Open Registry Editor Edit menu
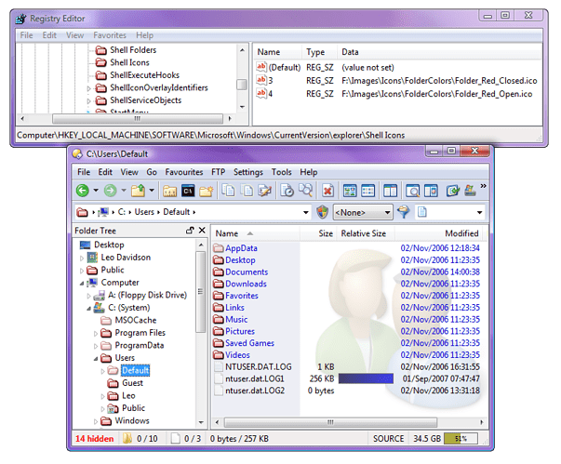This screenshot has height=464, width=561. pos(49,35)
